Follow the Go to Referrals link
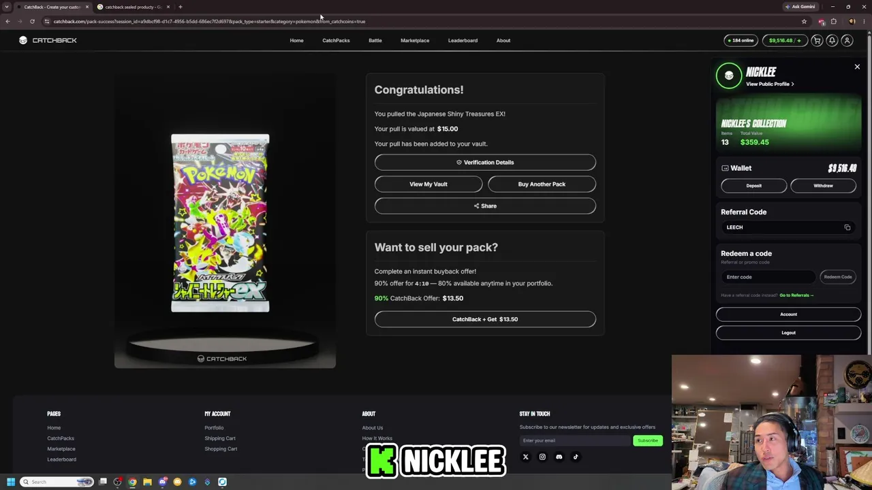Screen dimensions: 872x490 pos(796,295)
